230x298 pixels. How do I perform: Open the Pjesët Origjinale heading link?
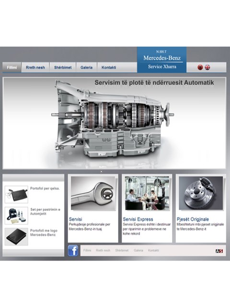click(193, 219)
